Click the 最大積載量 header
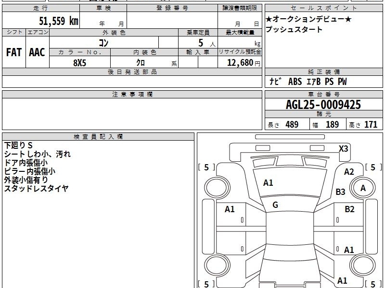 click(x=240, y=33)
